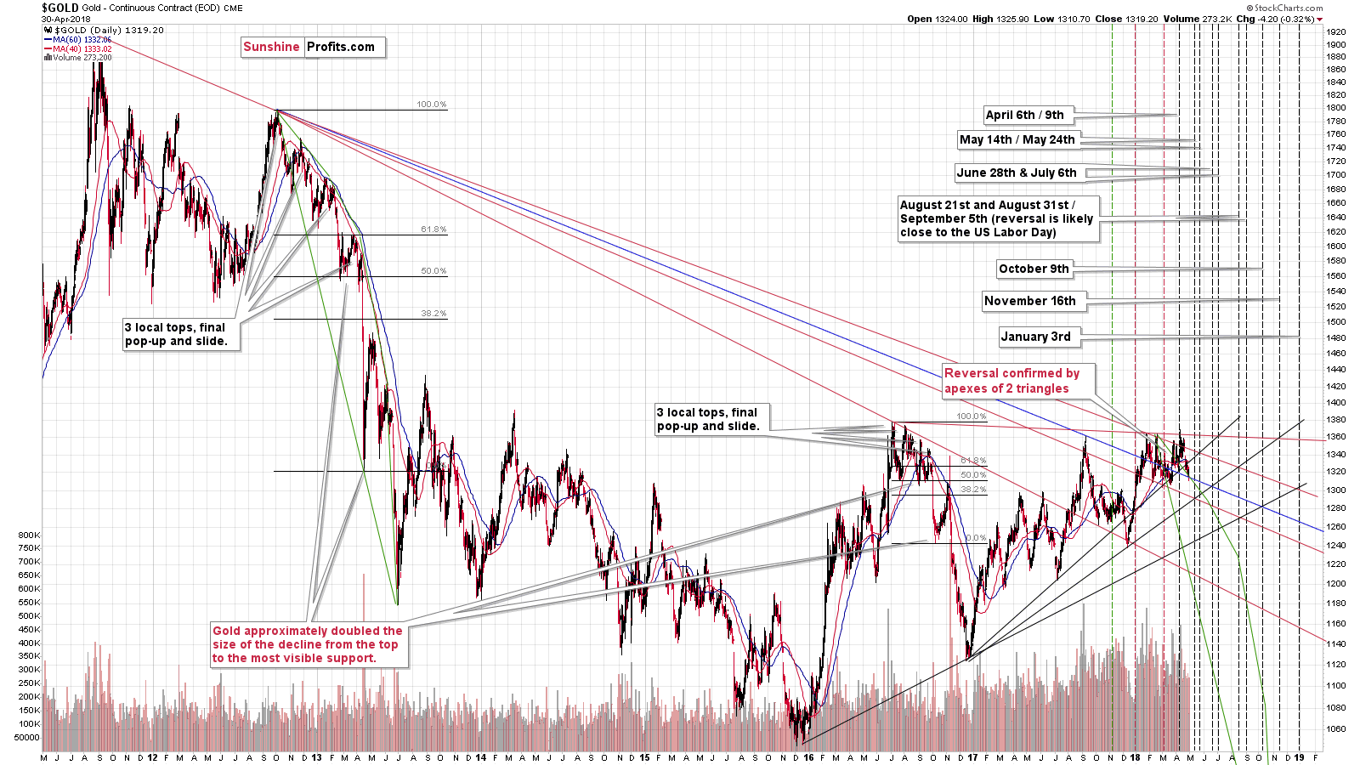
Task: Click the 100.0% Fibonacci label near 1380
Action: click(972, 416)
